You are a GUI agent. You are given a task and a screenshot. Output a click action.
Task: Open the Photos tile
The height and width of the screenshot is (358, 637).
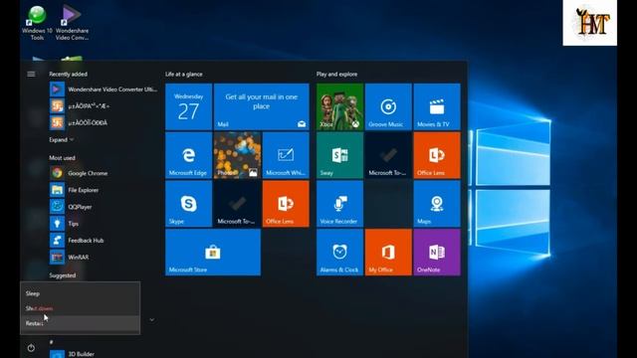point(237,155)
